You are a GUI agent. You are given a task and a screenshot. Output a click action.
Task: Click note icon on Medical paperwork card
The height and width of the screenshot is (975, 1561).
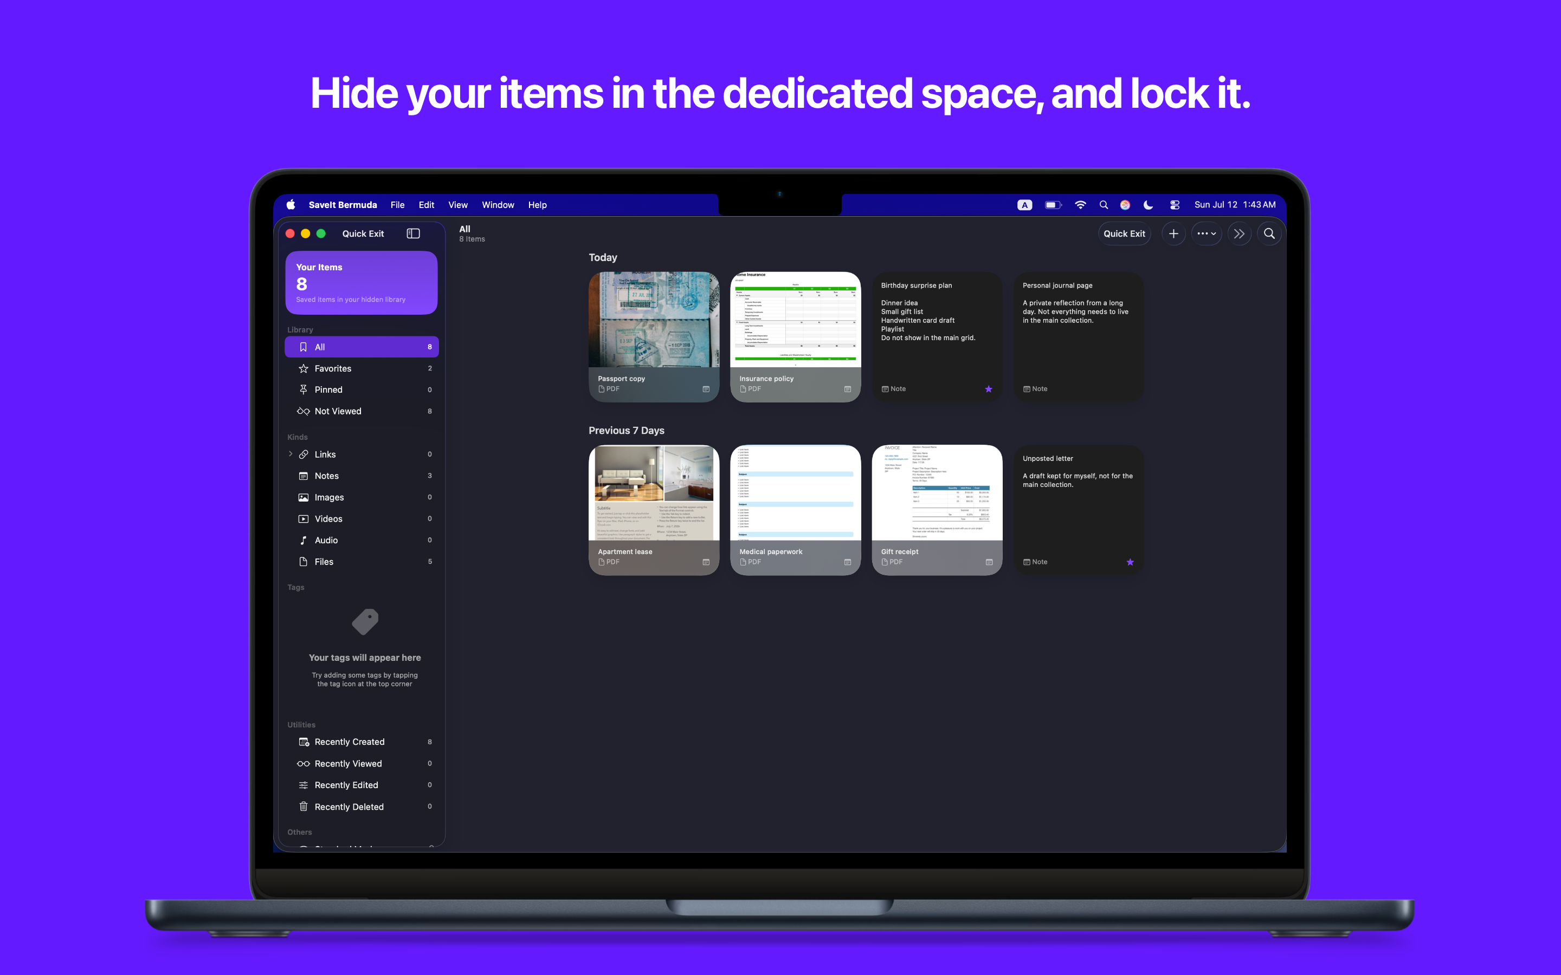pos(848,562)
